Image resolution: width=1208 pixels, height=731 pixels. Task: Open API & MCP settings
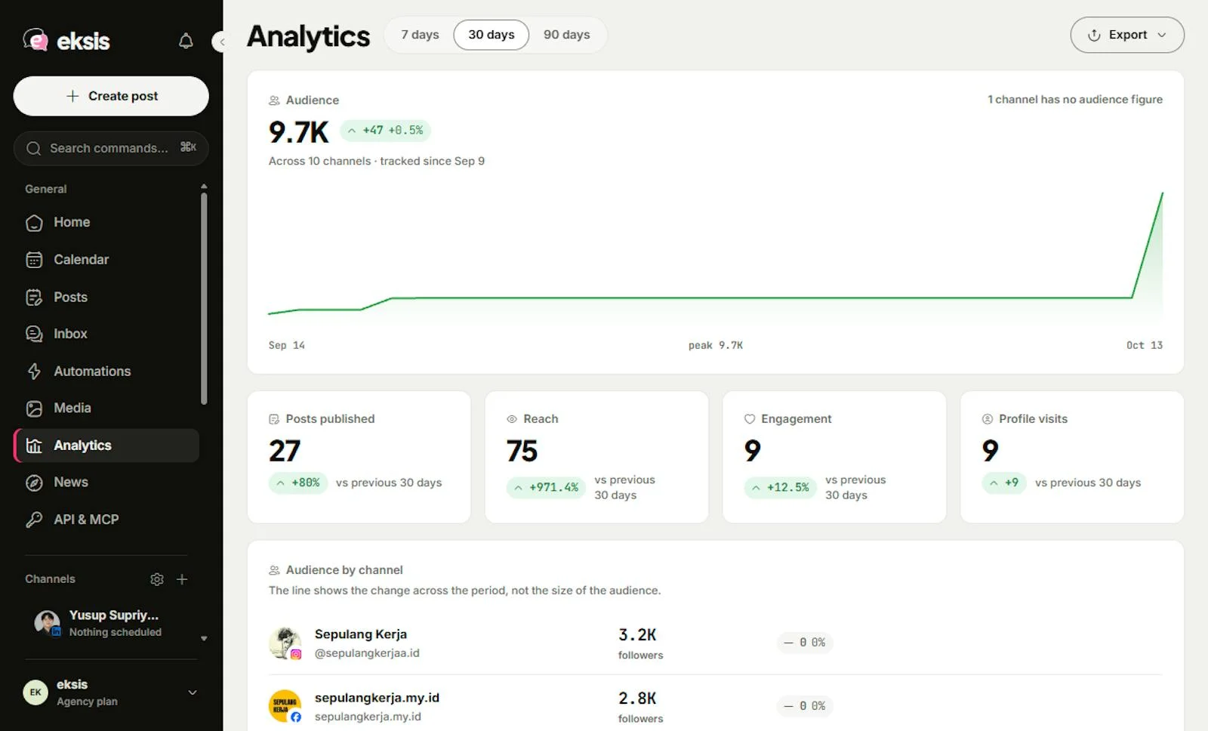click(106, 520)
